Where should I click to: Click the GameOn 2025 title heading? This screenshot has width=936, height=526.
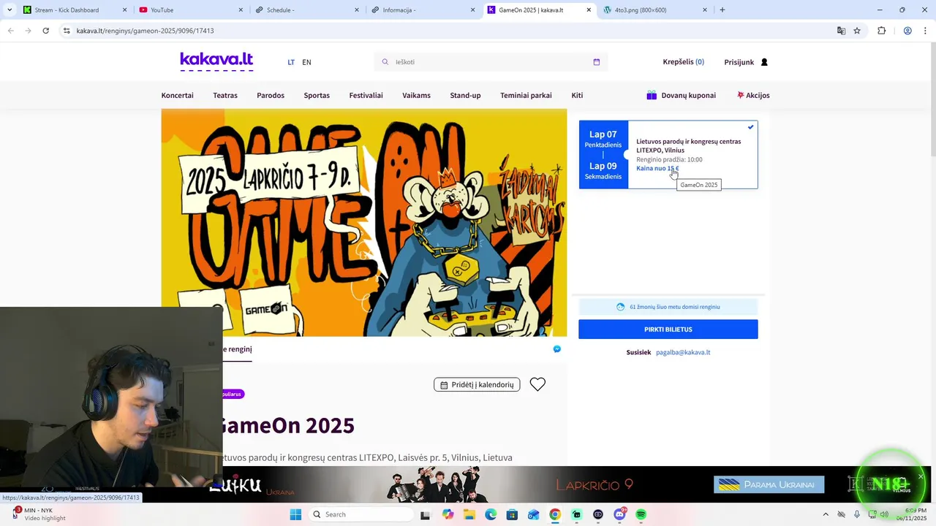coord(289,425)
